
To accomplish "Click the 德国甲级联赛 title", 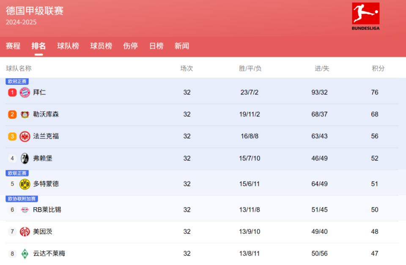I will point(35,11).
